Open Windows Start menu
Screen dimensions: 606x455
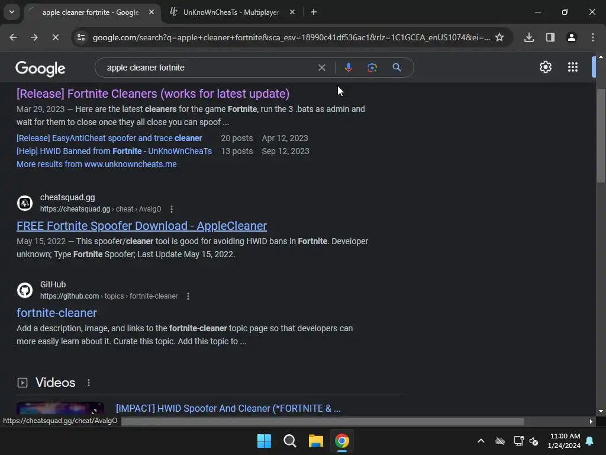[264, 441]
